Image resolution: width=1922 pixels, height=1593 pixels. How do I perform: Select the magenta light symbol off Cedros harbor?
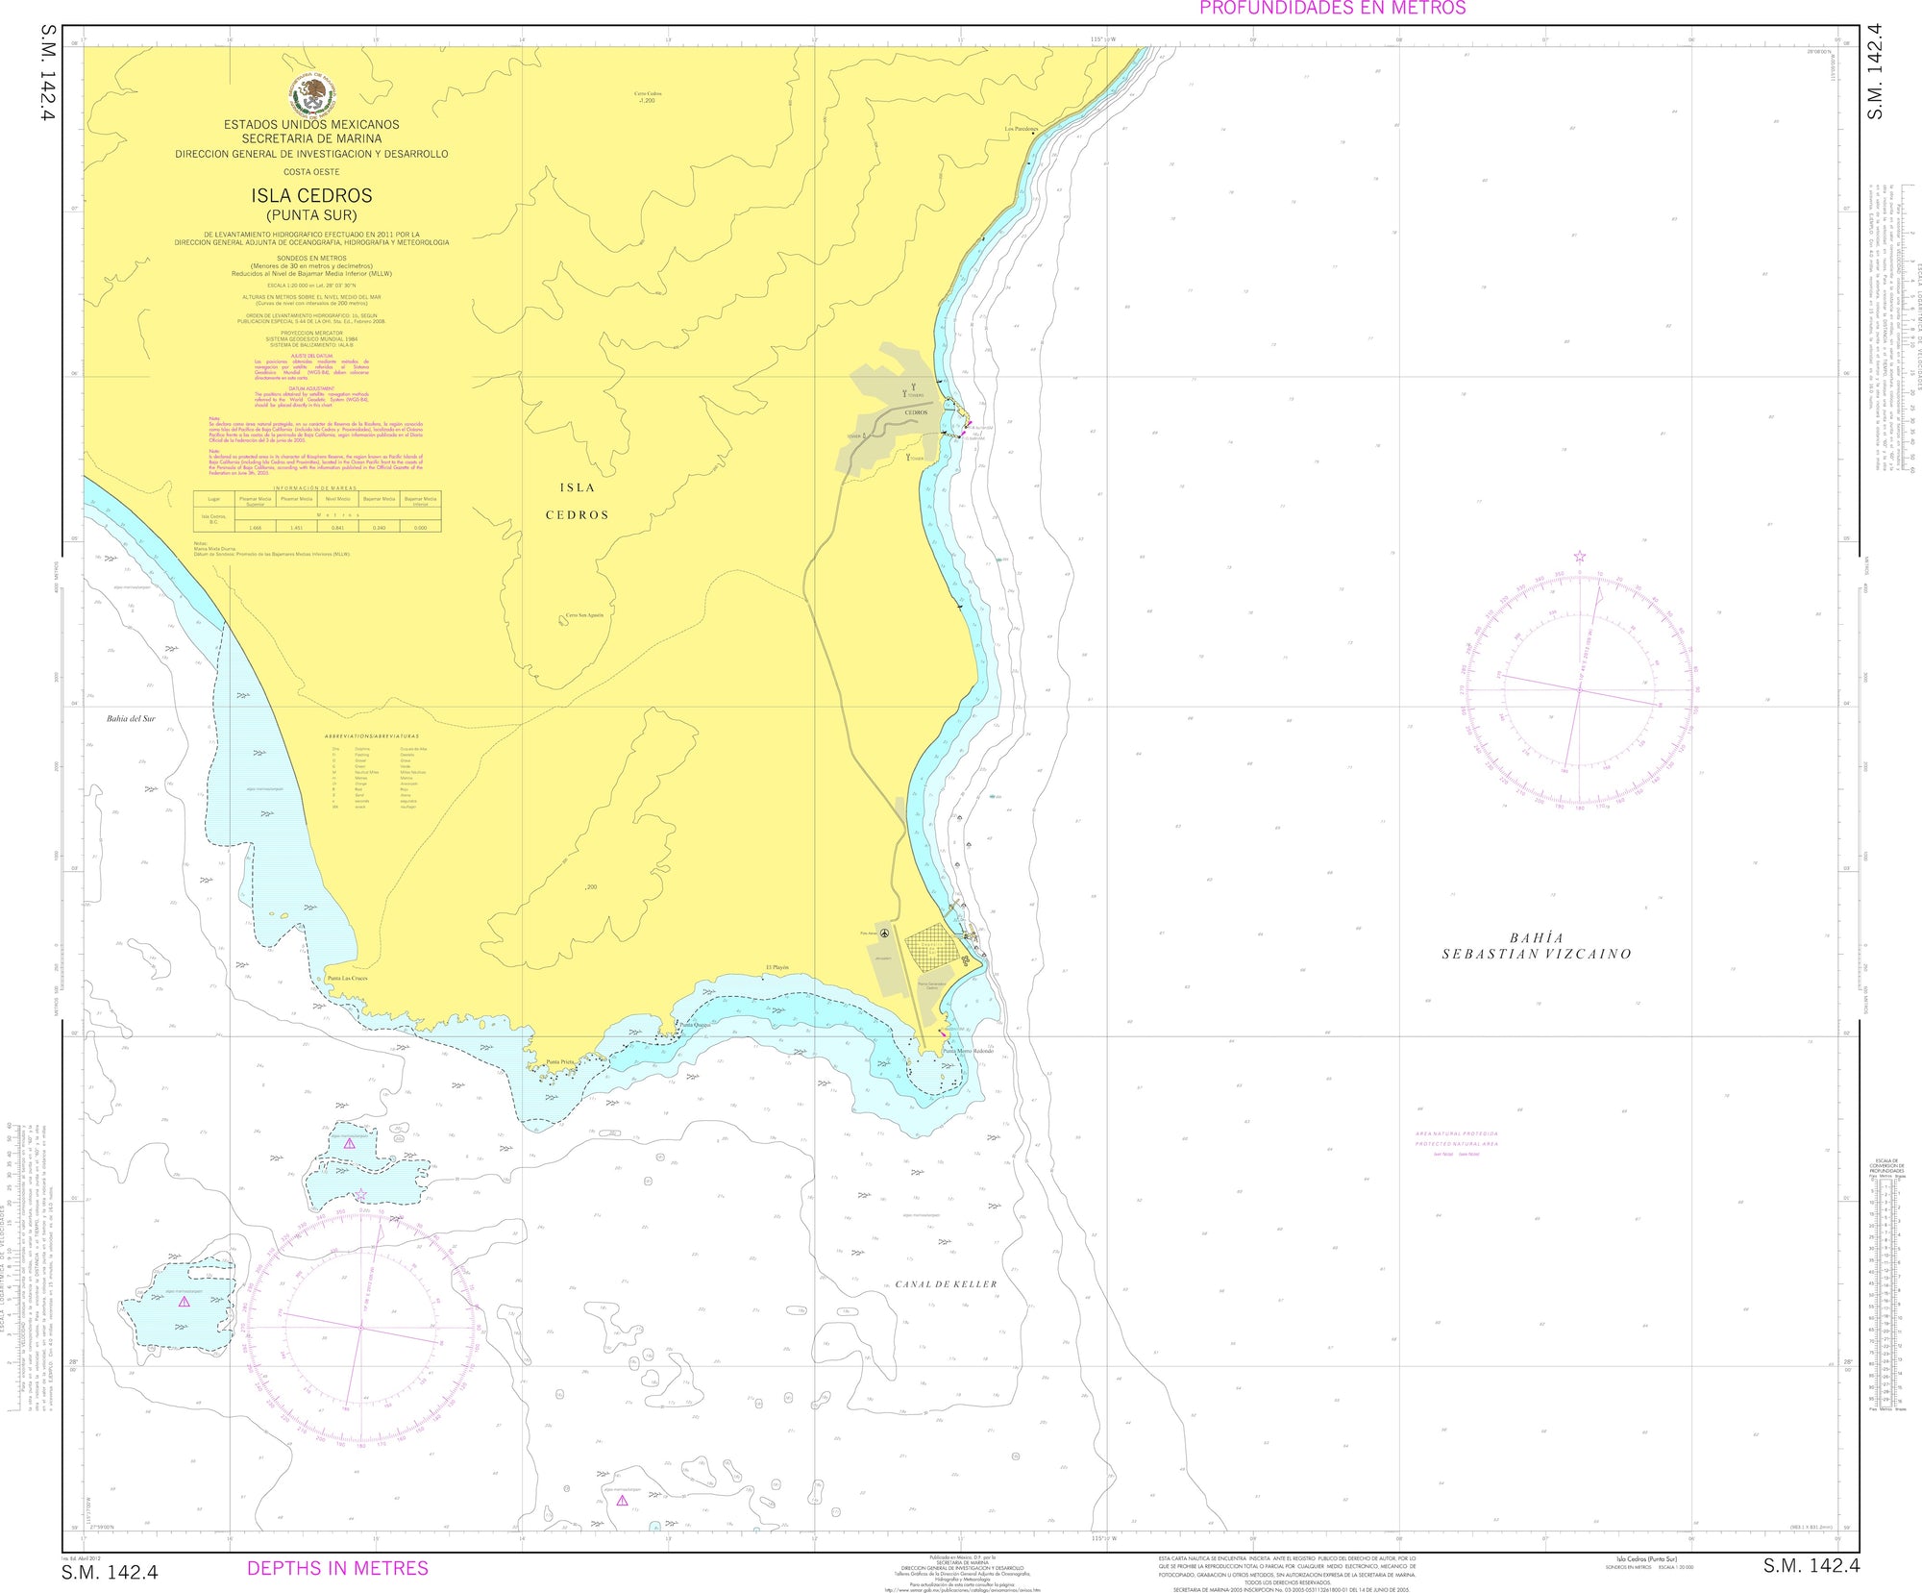pos(971,422)
